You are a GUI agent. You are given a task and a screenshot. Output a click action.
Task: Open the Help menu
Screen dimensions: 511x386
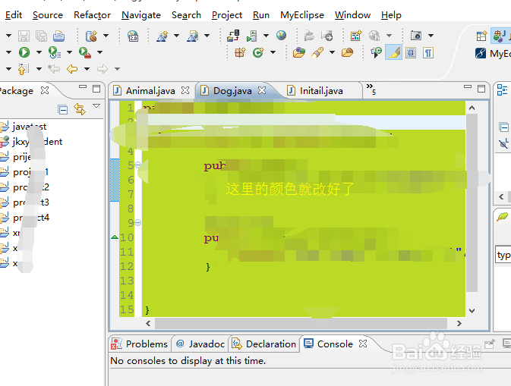pos(391,15)
